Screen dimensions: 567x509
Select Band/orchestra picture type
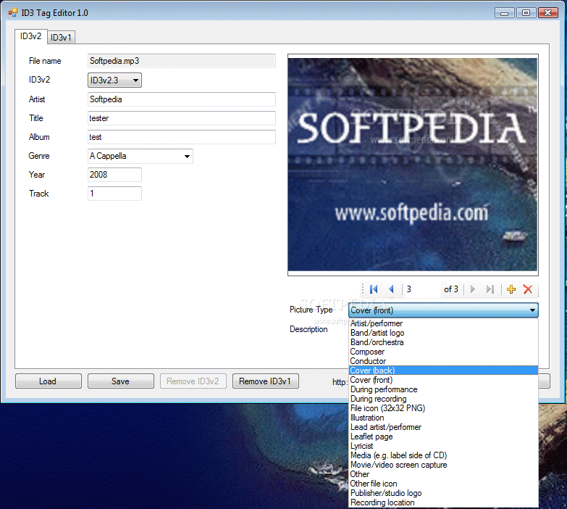pos(443,342)
